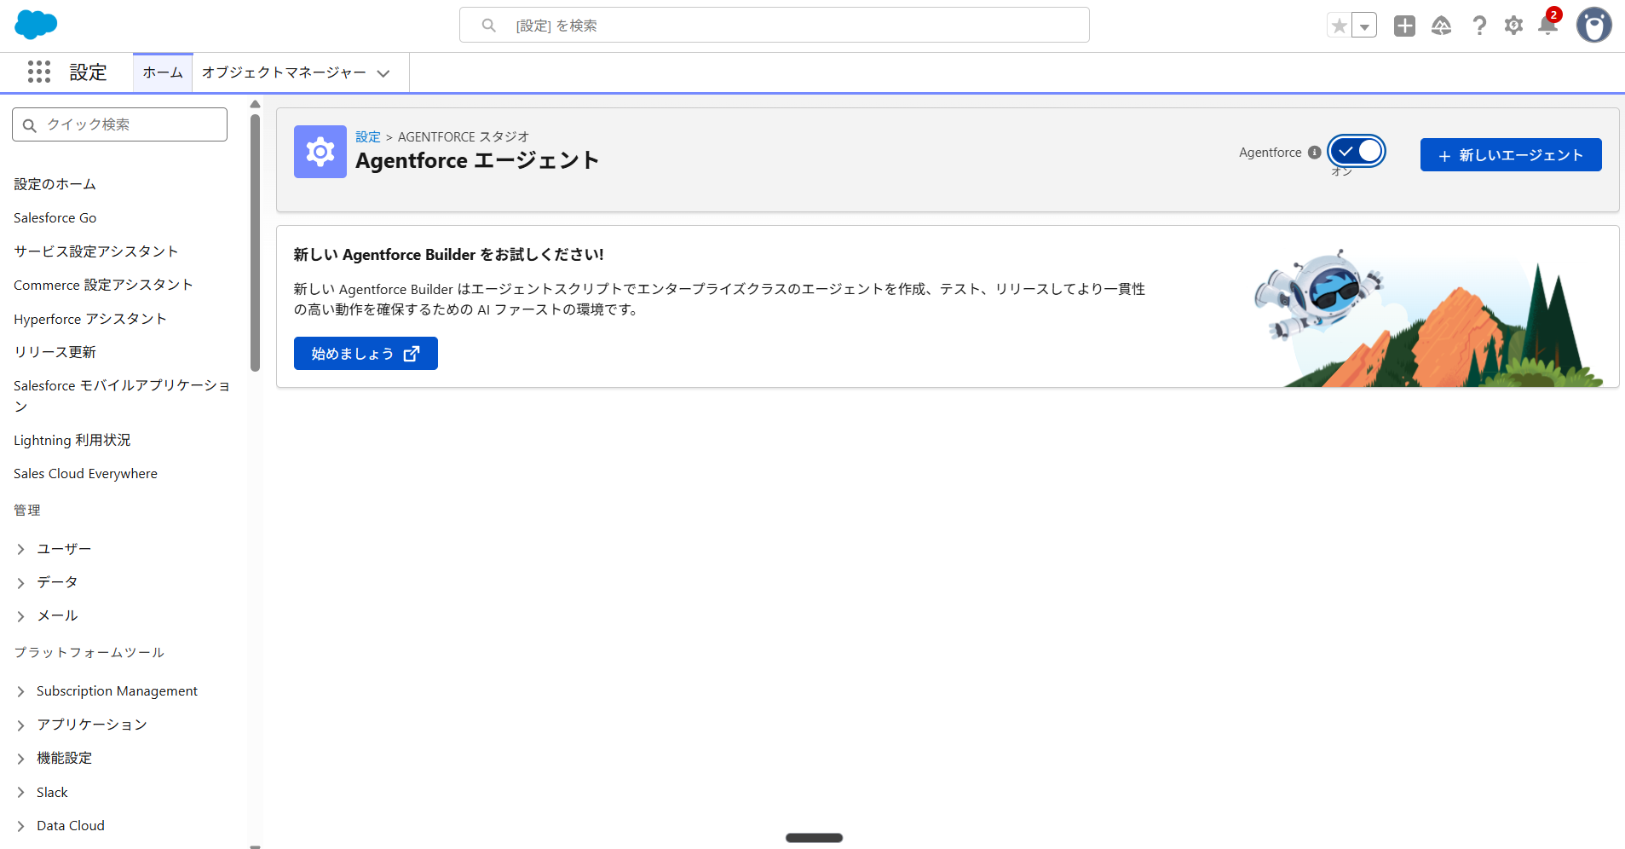Click the help question mark icon
The image size is (1625, 849).
tap(1479, 25)
